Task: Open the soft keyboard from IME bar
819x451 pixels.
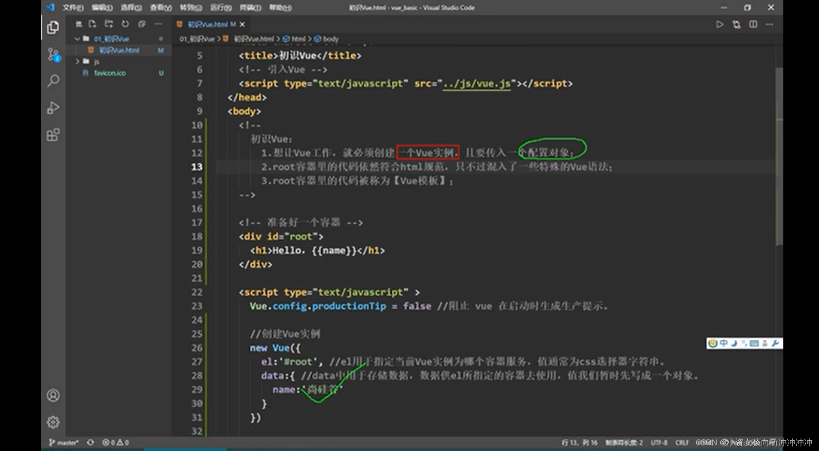Action: (x=754, y=343)
